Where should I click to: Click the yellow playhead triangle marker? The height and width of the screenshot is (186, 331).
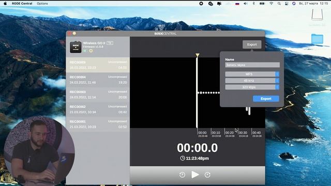coord(198,55)
